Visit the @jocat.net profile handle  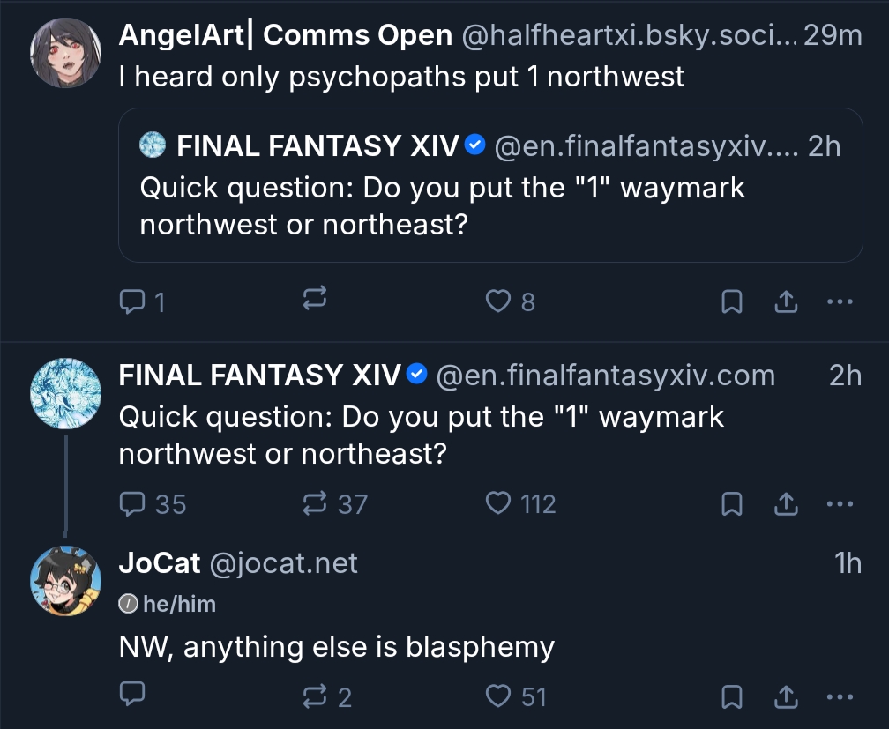283,563
